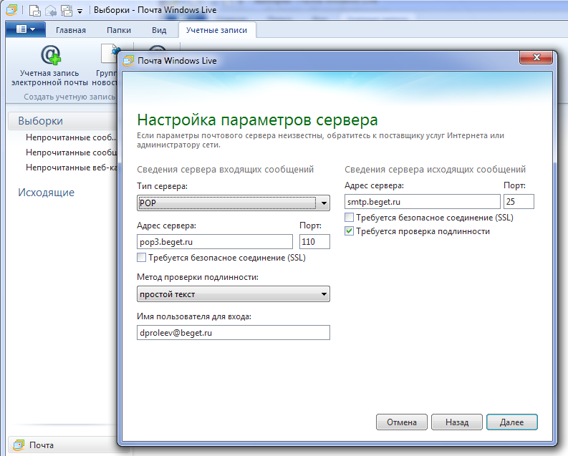Switch to the Главная tab
Image resolution: width=568 pixels, height=456 pixels.
[x=71, y=30]
